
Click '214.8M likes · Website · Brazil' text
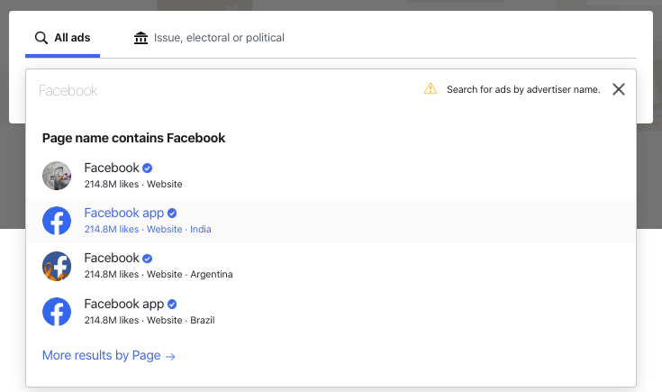[150, 320]
